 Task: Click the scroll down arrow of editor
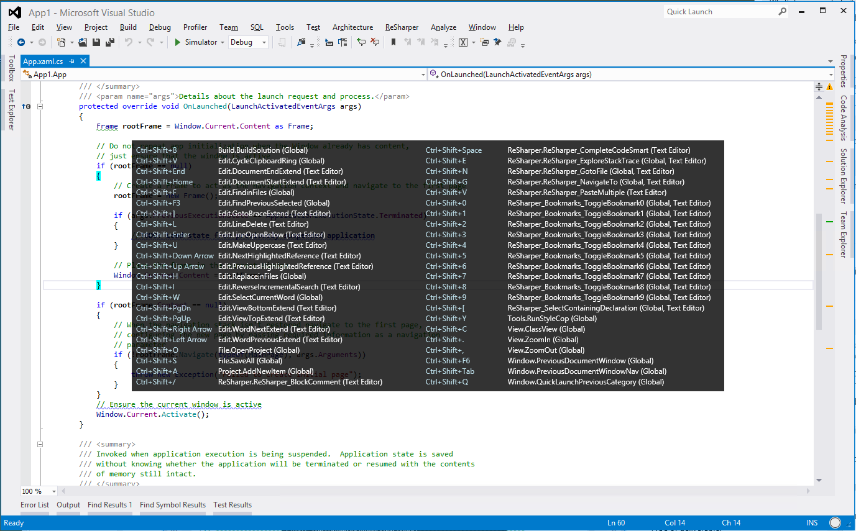click(819, 480)
